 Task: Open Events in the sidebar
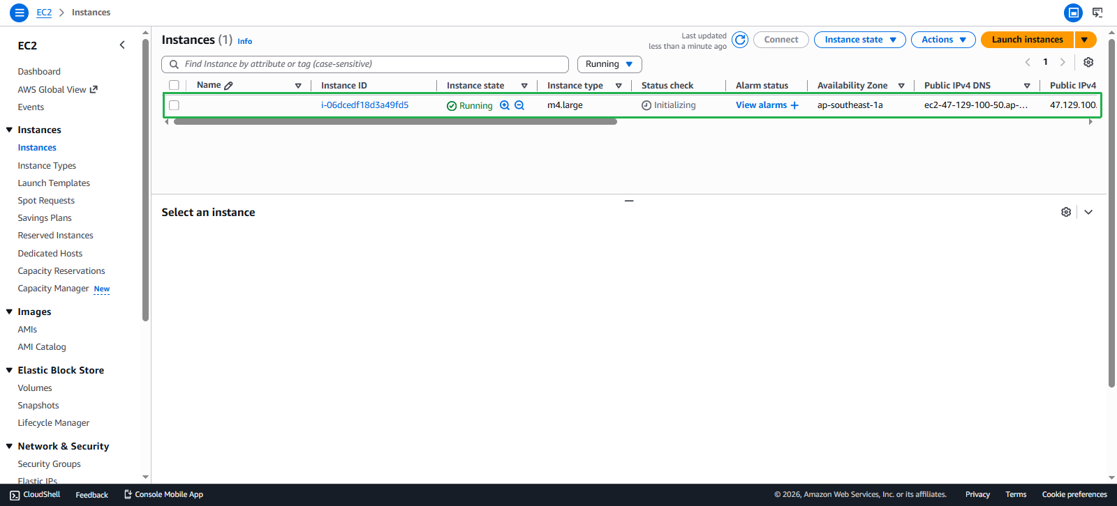click(x=31, y=107)
